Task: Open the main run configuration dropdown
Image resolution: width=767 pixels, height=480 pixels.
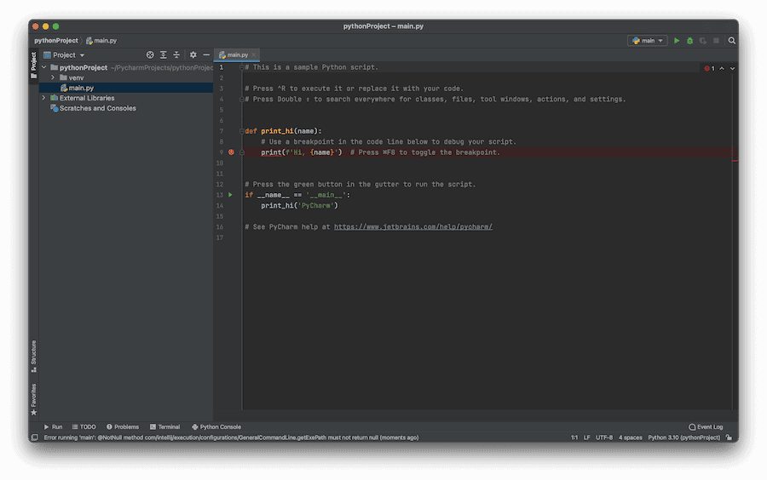Action: (x=647, y=40)
